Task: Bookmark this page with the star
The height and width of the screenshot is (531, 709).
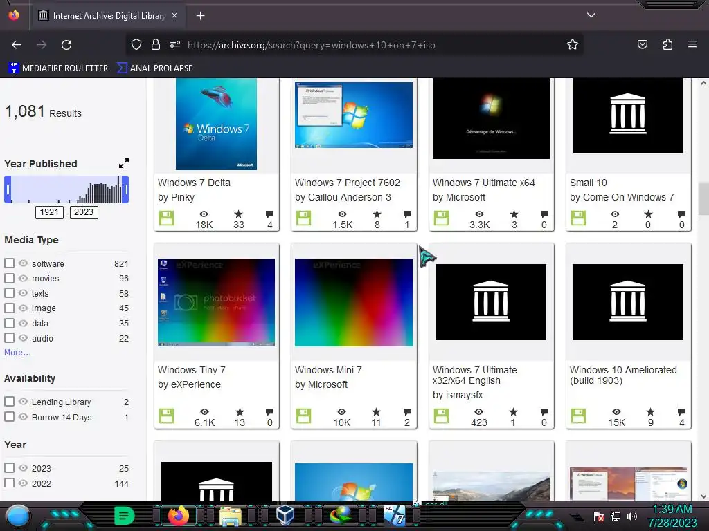Action: (573, 45)
